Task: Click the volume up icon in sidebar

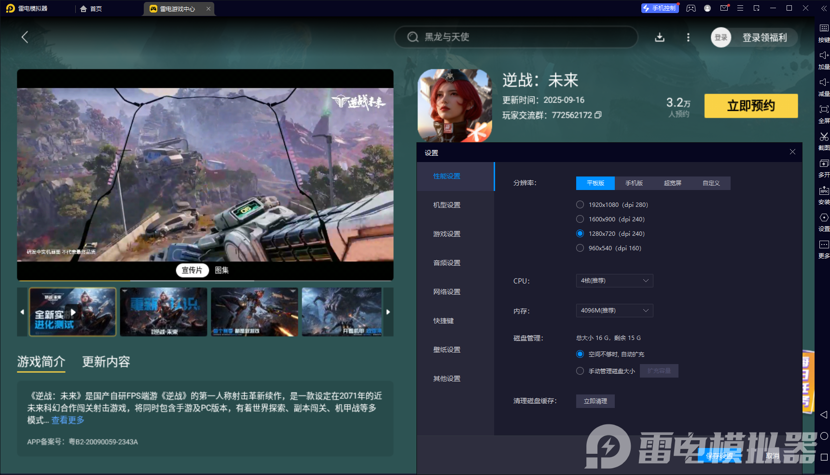Action: [824, 56]
